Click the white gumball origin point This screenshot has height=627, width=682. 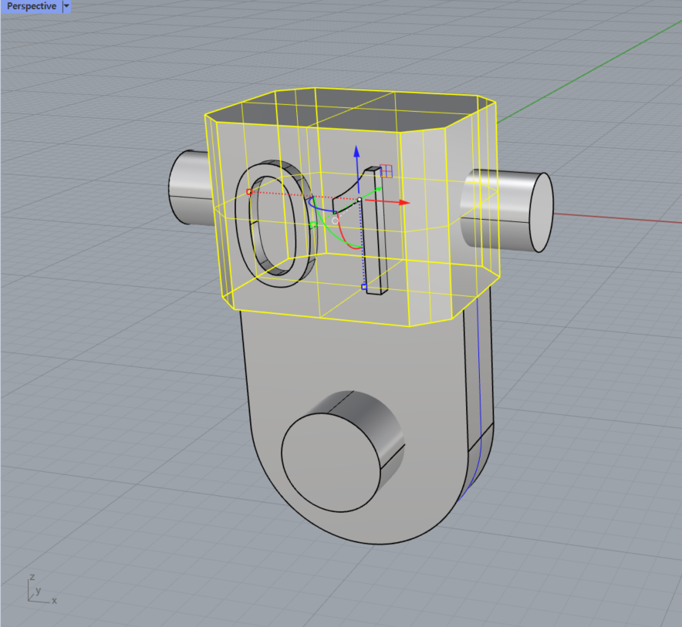(x=360, y=200)
